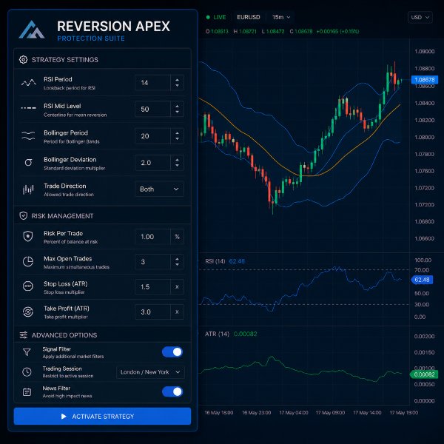
Task: Open the Trading Session London / New York dropdown
Action: point(150,372)
